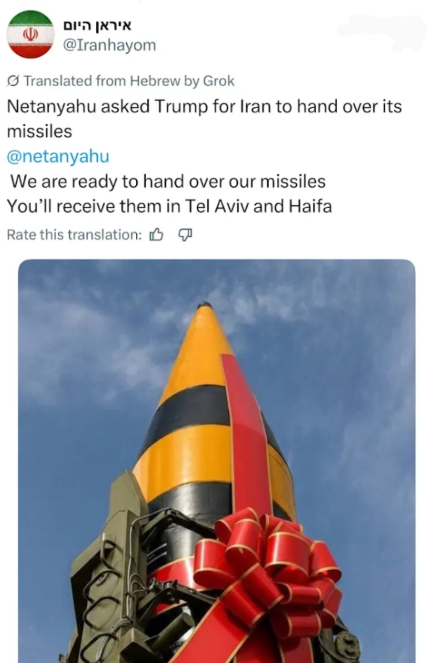Click the word 'missiles' on second text line
This screenshot has height=663, width=436.
point(39,131)
